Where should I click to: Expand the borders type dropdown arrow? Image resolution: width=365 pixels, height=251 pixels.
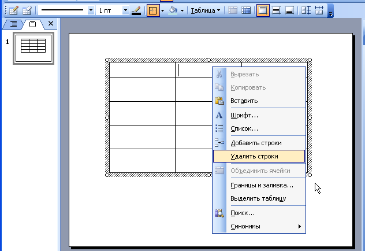tap(162, 10)
